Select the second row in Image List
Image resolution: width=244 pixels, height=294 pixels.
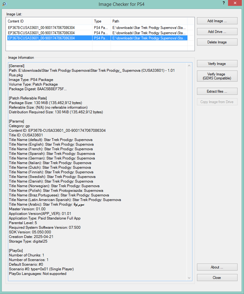(97, 33)
